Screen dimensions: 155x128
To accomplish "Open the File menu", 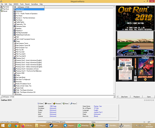I will click(2, 4).
